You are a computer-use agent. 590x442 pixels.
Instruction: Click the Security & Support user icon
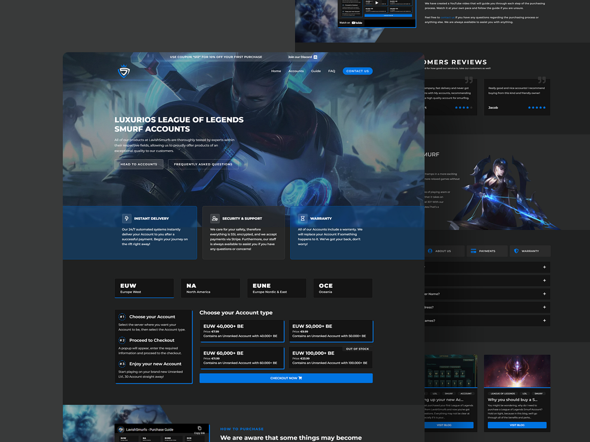click(215, 219)
